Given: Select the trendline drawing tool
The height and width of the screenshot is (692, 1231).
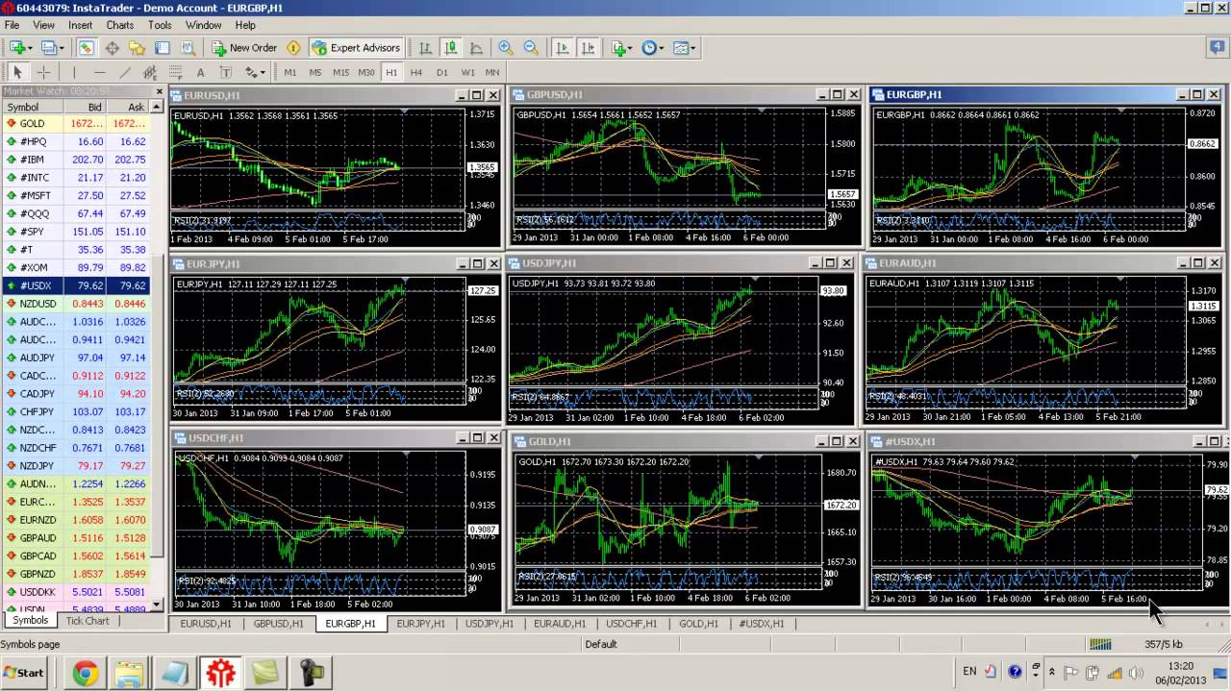Looking at the screenshot, I should coord(125,72).
